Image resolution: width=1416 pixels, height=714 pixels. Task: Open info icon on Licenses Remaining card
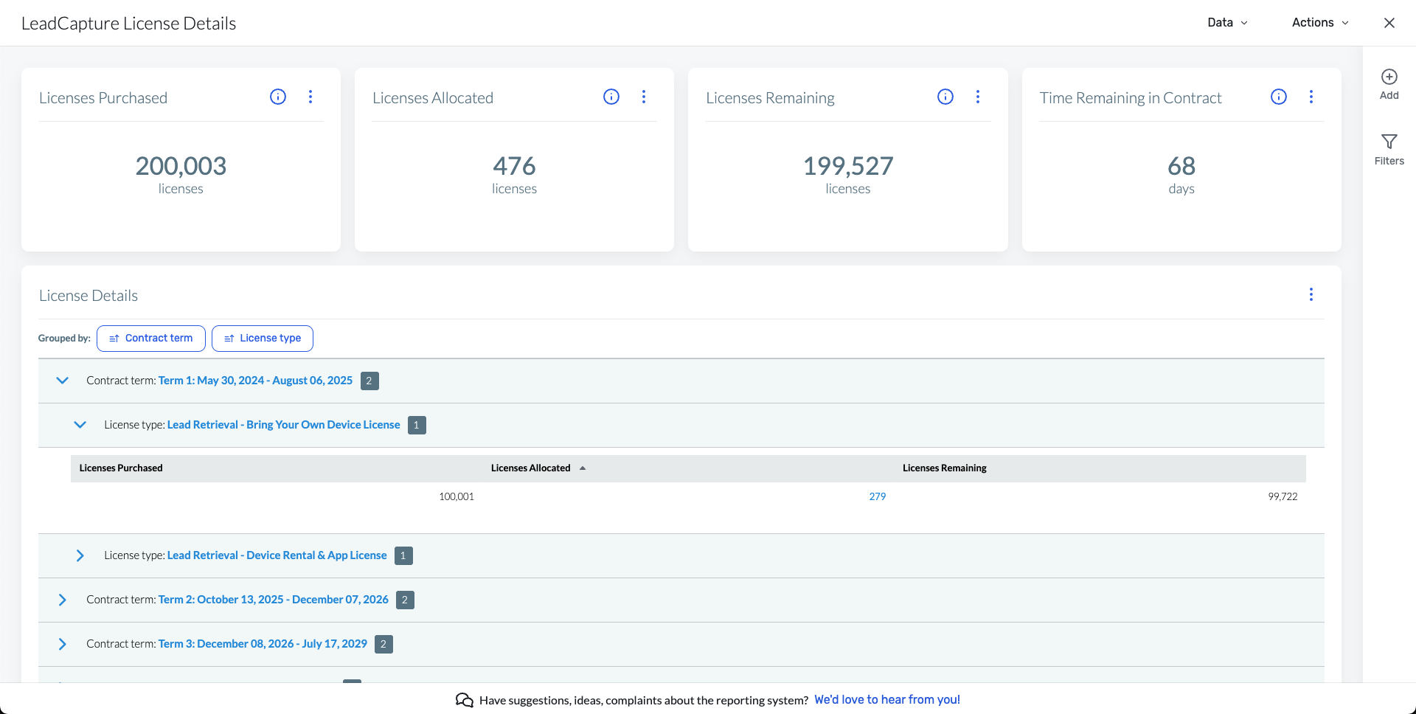pos(945,97)
